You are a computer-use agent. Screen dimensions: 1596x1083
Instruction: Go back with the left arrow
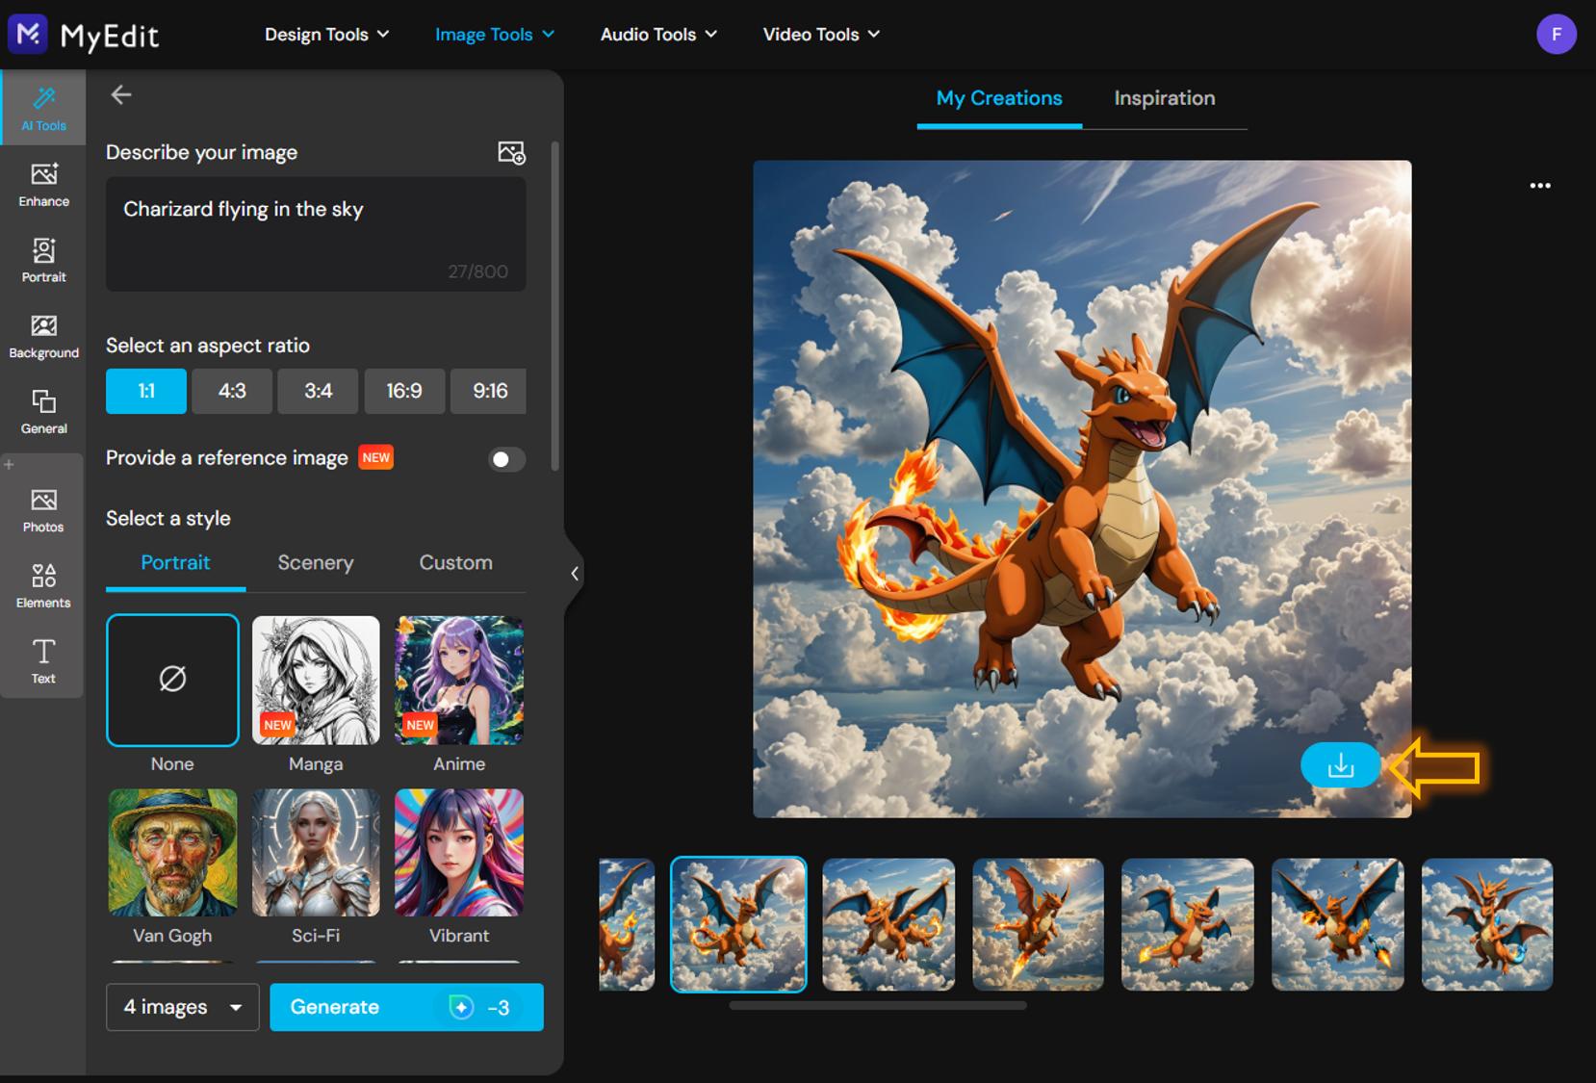click(x=121, y=94)
